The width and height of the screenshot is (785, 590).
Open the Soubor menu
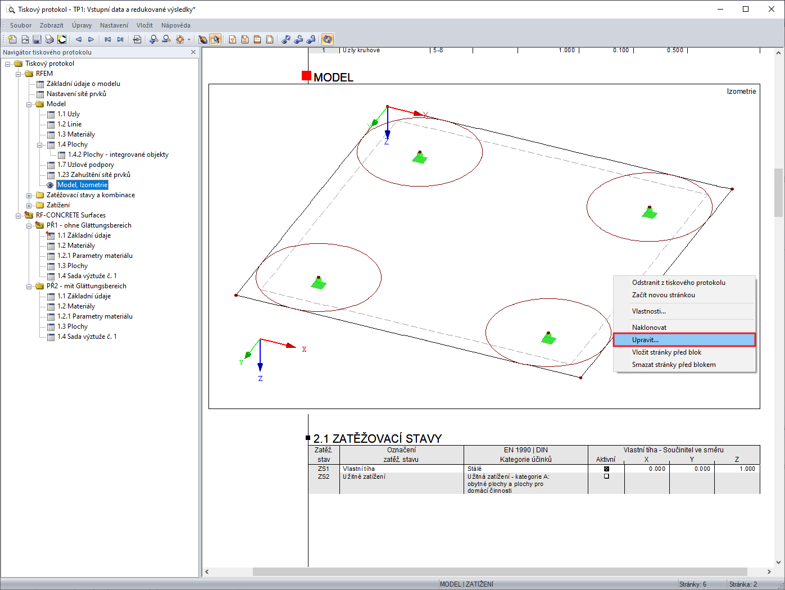(21, 25)
